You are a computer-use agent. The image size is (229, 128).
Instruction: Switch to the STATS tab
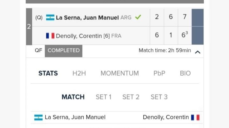coord(48,73)
